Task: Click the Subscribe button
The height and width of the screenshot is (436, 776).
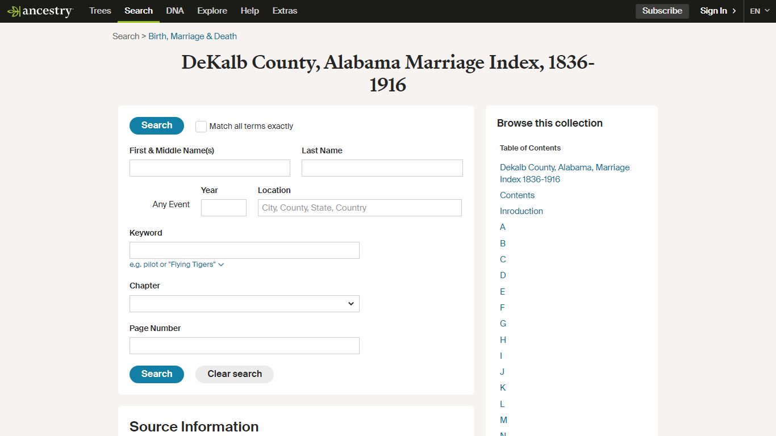Action: click(662, 11)
